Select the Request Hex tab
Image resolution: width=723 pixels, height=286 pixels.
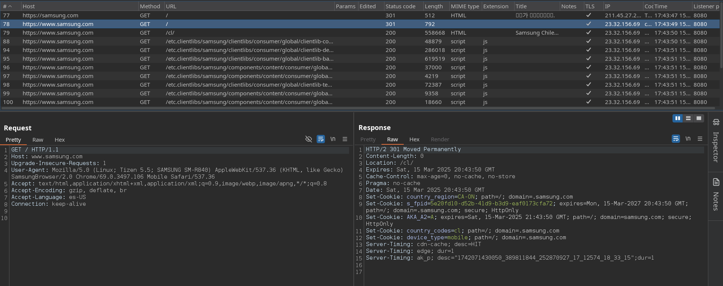60,140
